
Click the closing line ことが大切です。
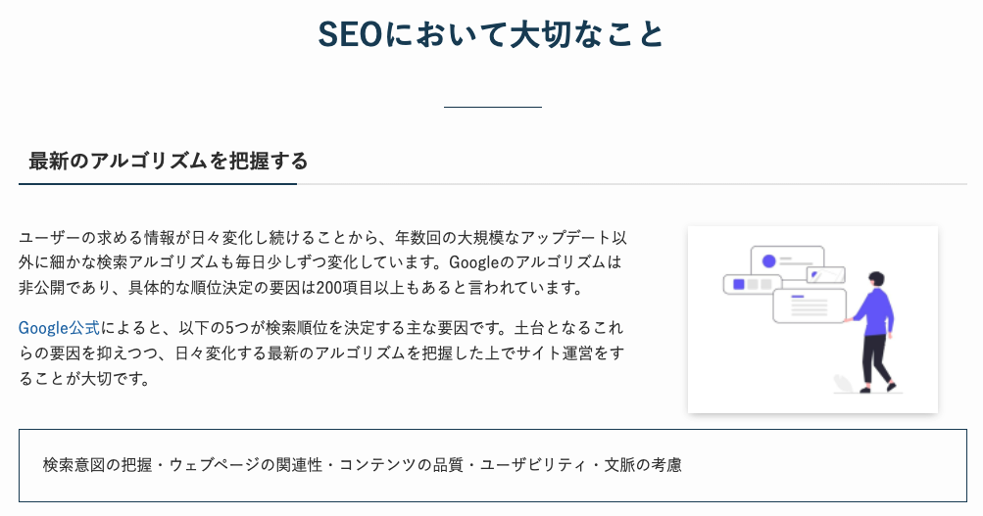[x=84, y=378]
